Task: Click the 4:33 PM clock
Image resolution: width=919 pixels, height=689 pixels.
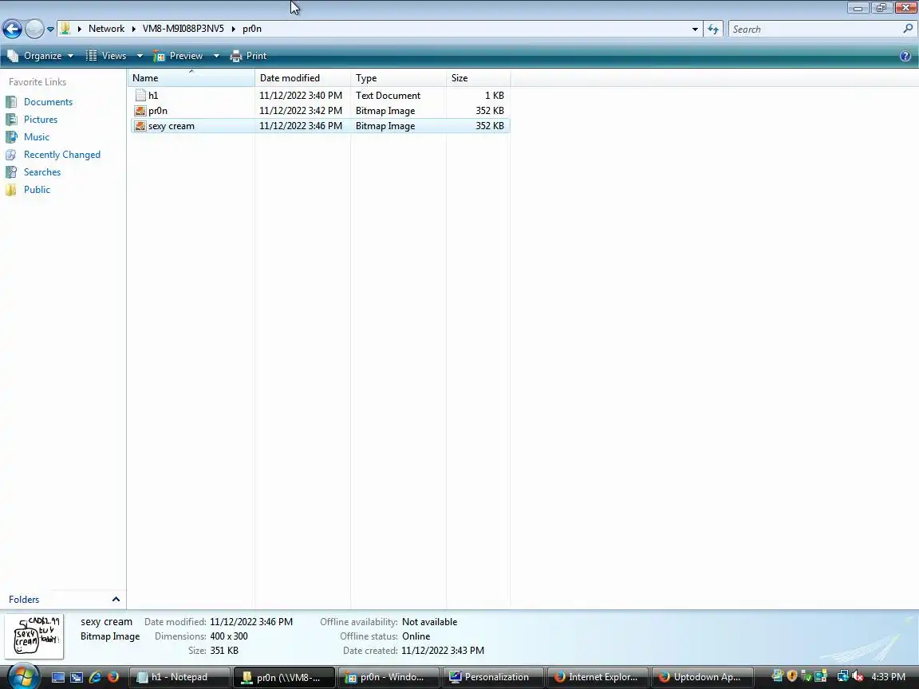Action: tap(888, 677)
